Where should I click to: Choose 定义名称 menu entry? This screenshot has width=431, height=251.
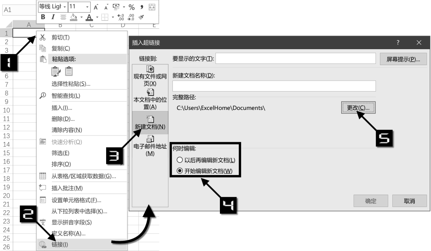point(82,233)
